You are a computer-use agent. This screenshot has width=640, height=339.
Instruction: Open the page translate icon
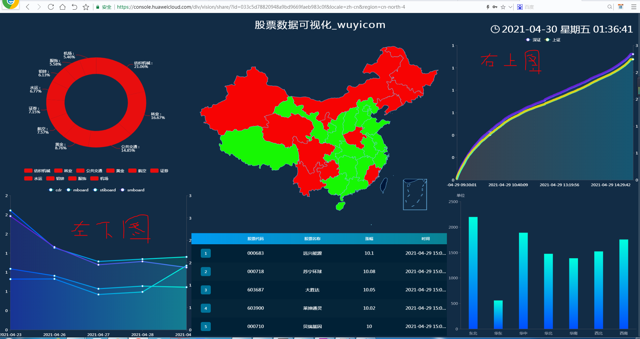pos(621,7)
